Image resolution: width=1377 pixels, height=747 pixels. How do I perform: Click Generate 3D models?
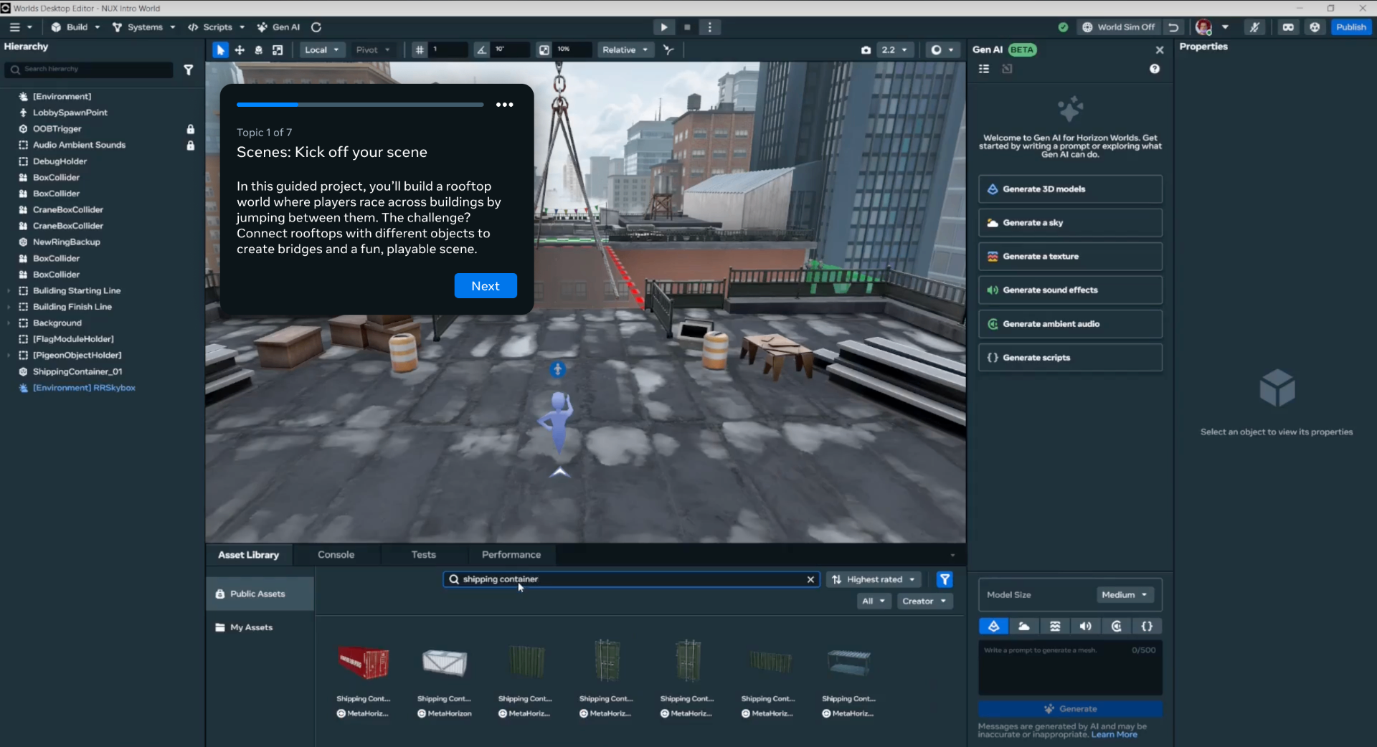click(1070, 189)
